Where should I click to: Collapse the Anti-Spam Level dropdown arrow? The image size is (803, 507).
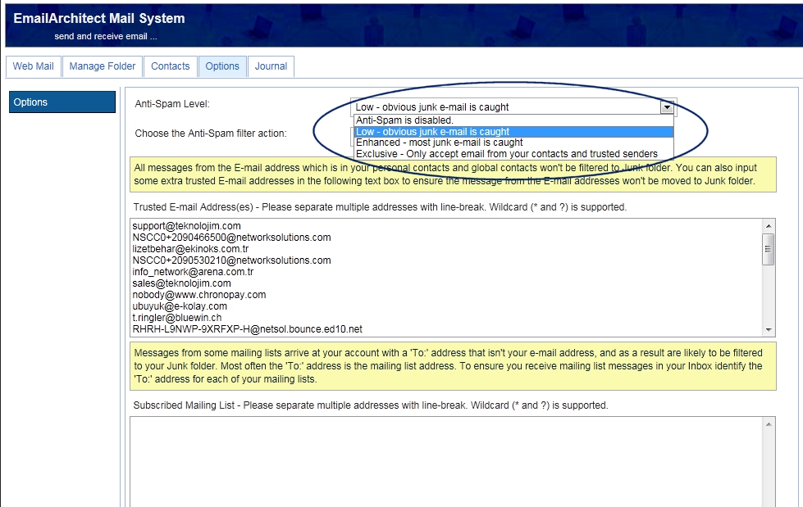point(666,107)
